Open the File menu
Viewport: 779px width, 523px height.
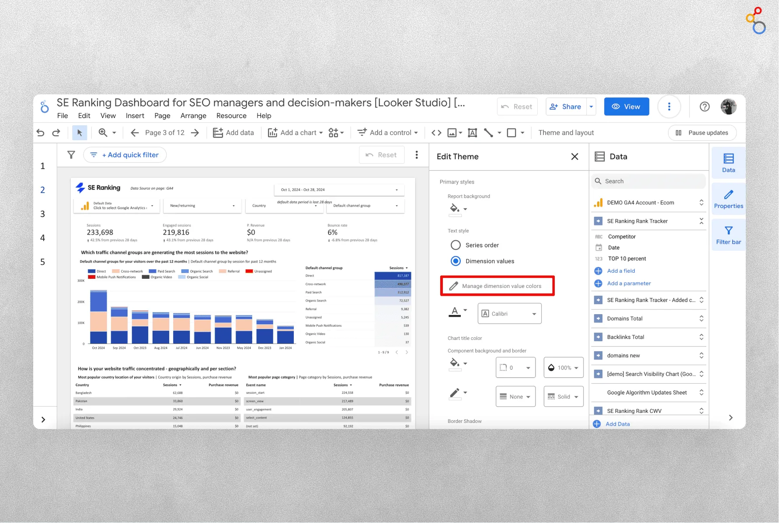[x=63, y=116]
